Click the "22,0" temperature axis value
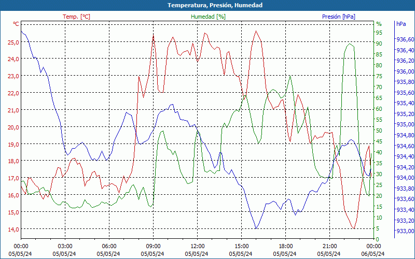Image resolution: width=415 pixels, height=259 pixels. point(13,93)
